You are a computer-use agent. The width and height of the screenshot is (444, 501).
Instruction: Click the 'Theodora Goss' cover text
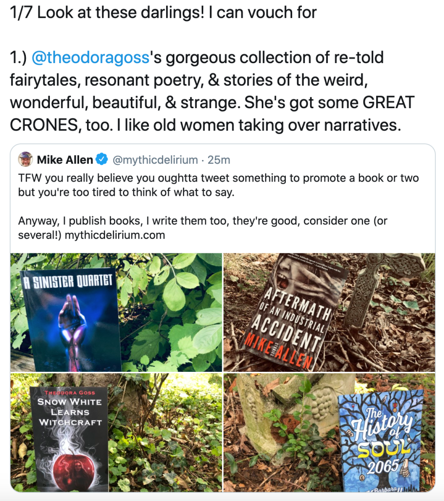[x=69, y=392]
